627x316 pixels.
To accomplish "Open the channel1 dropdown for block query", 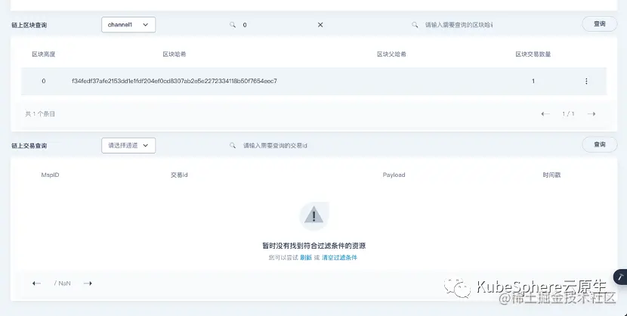I will (x=128, y=25).
